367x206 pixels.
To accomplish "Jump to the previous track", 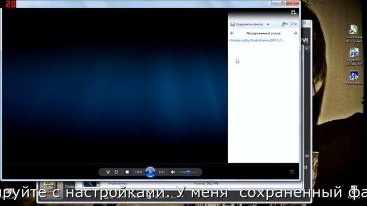I will 138,172.
